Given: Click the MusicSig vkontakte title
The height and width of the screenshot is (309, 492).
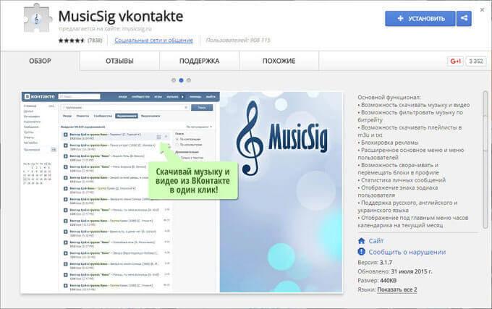Looking at the screenshot, I should [x=121, y=17].
